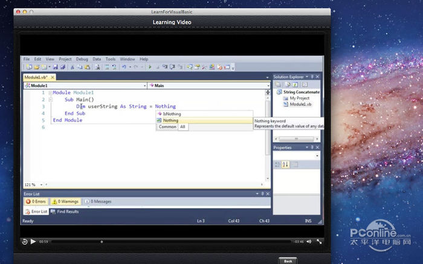Click the start debugging green arrow
423x264 pixels.
click(x=149, y=67)
